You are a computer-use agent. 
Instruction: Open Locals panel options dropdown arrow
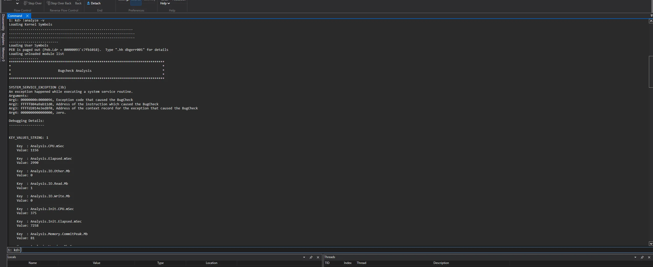click(304, 257)
